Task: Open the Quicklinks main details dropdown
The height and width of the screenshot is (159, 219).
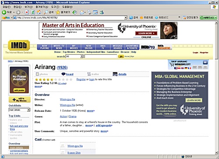Action: coord(28,110)
